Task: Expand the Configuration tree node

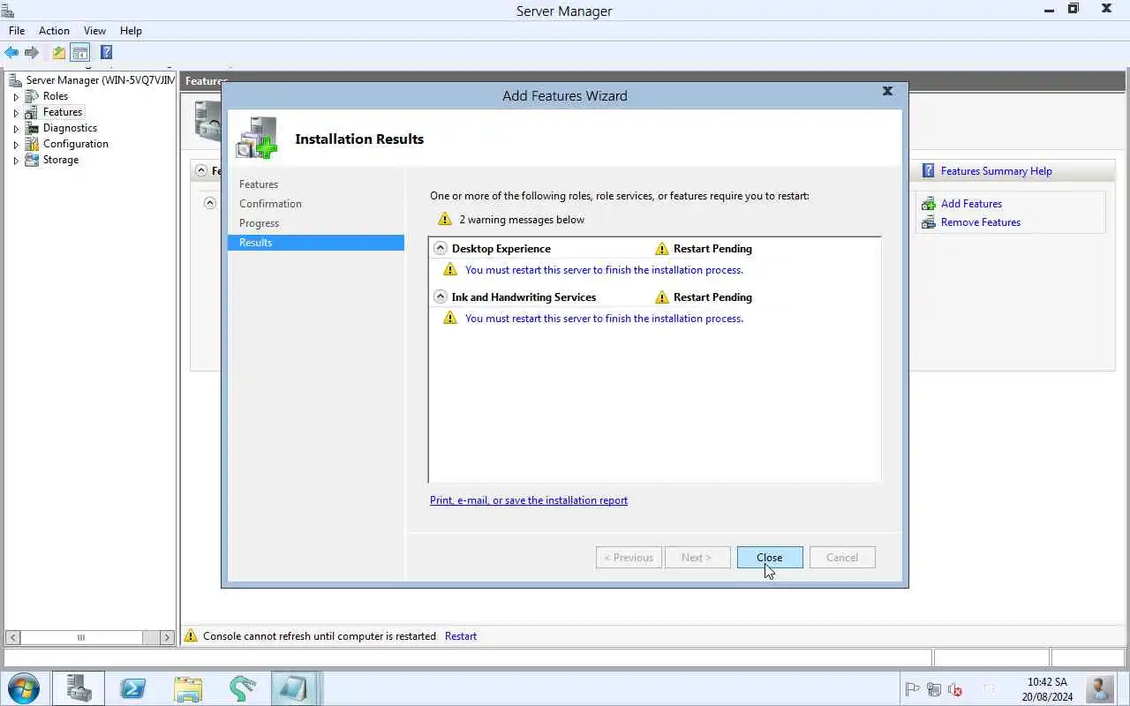Action: pos(16,144)
